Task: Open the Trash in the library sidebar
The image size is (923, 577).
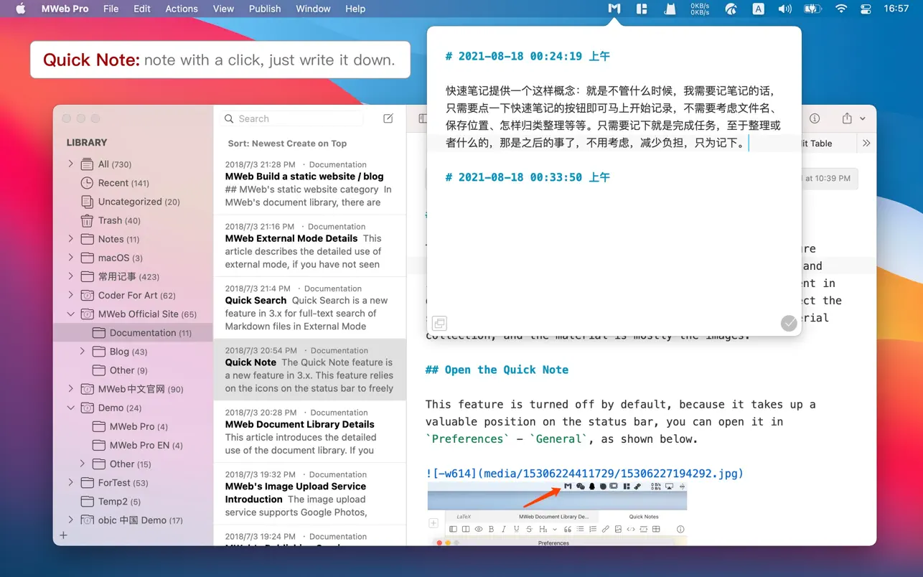Action: point(118,220)
